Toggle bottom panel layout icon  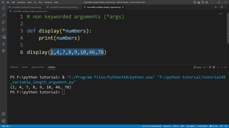199,2
